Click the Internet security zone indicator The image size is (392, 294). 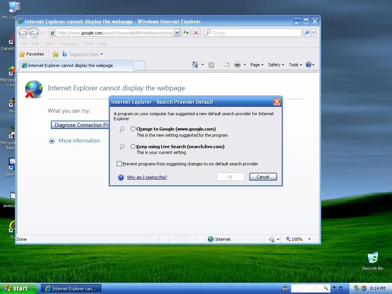click(x=219, y=239)
